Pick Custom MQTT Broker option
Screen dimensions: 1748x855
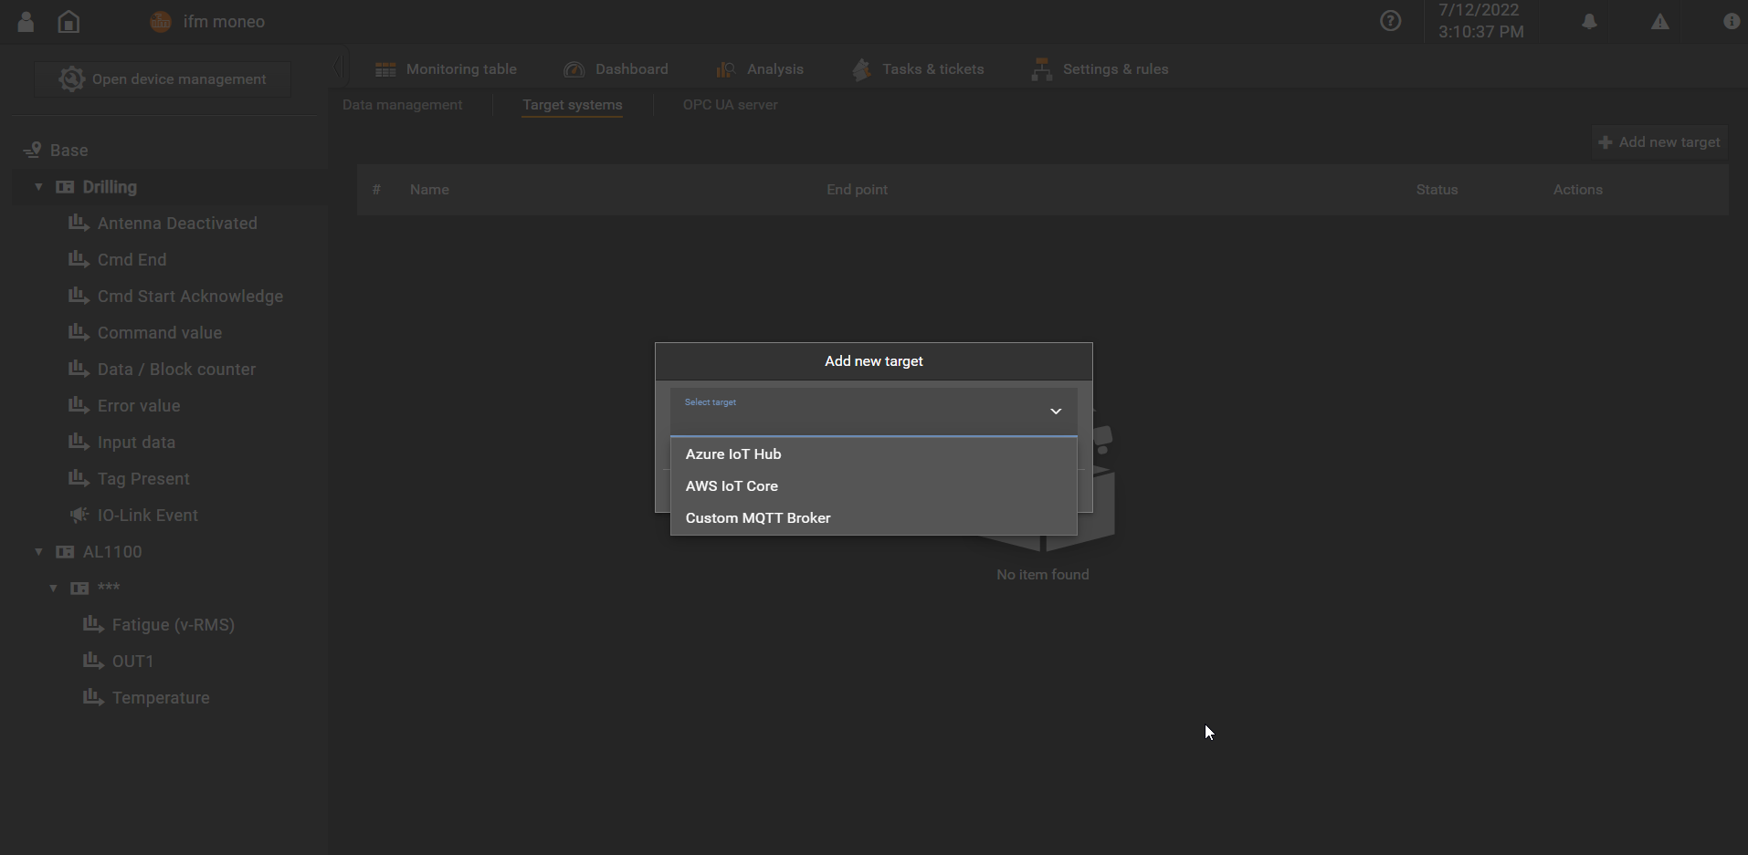pyautogui.click(x=758, y=518)
